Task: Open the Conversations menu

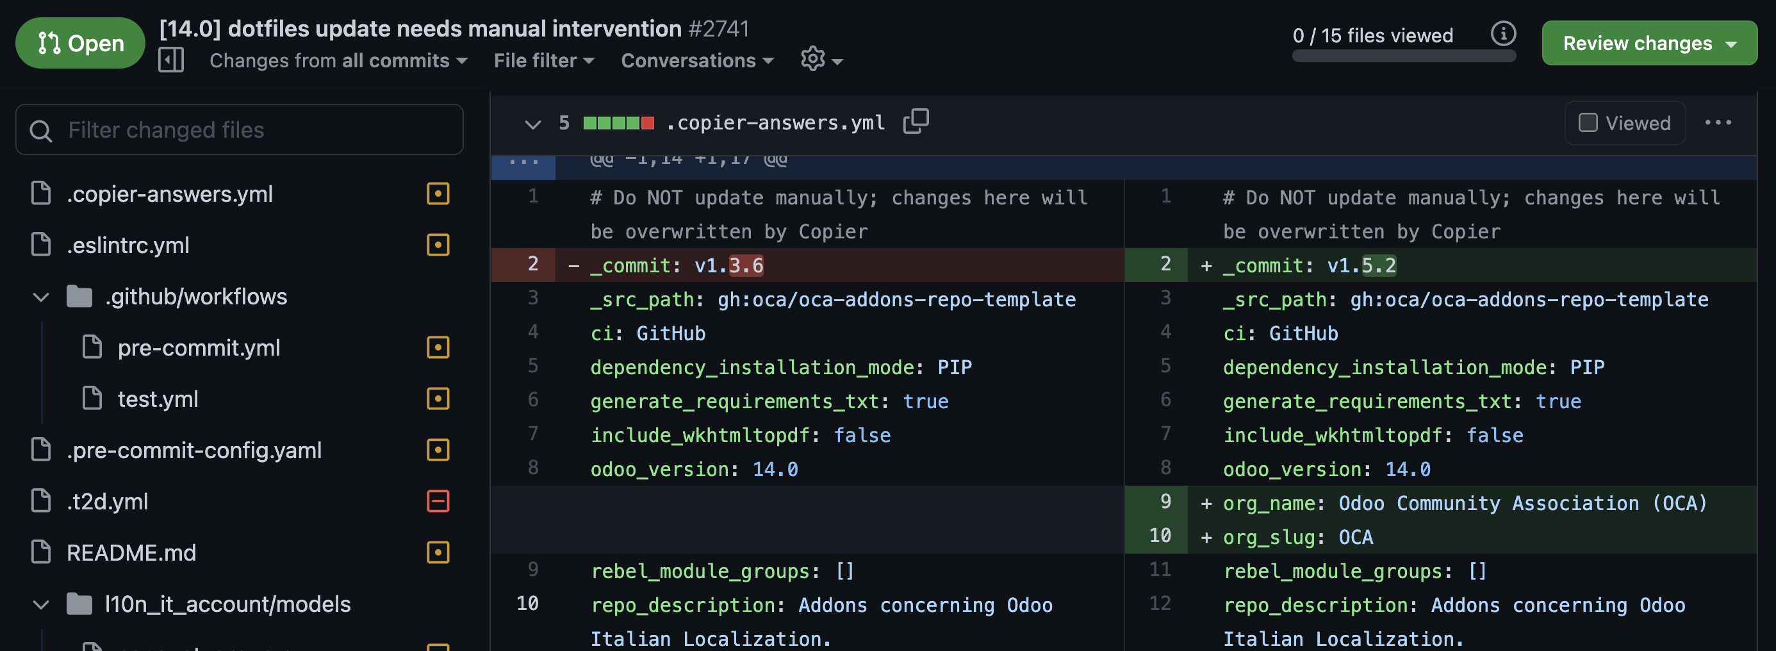Action: pos(696,61)
